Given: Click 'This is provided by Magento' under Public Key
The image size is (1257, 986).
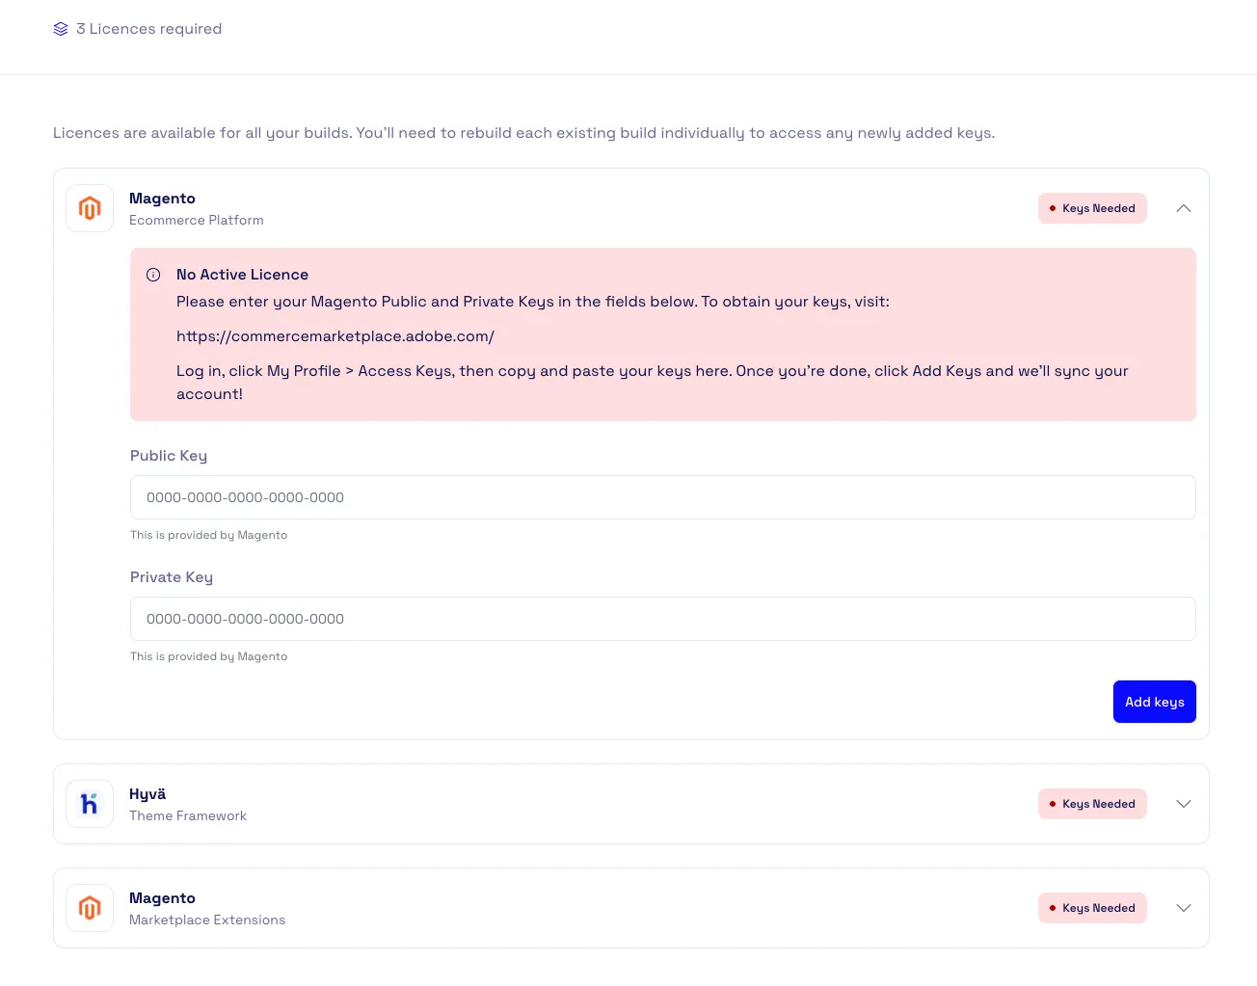Looking at the screenshot, I should pyautogui.click(x=209, y=535).
